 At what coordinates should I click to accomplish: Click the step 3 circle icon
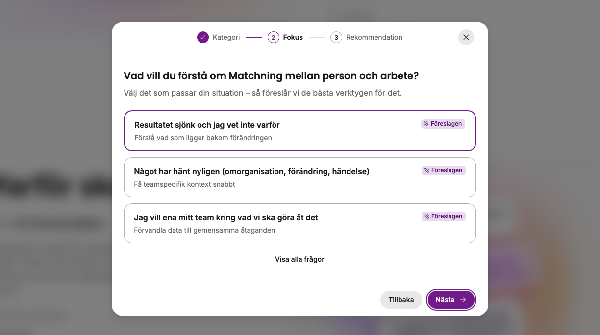coord(336,37)
